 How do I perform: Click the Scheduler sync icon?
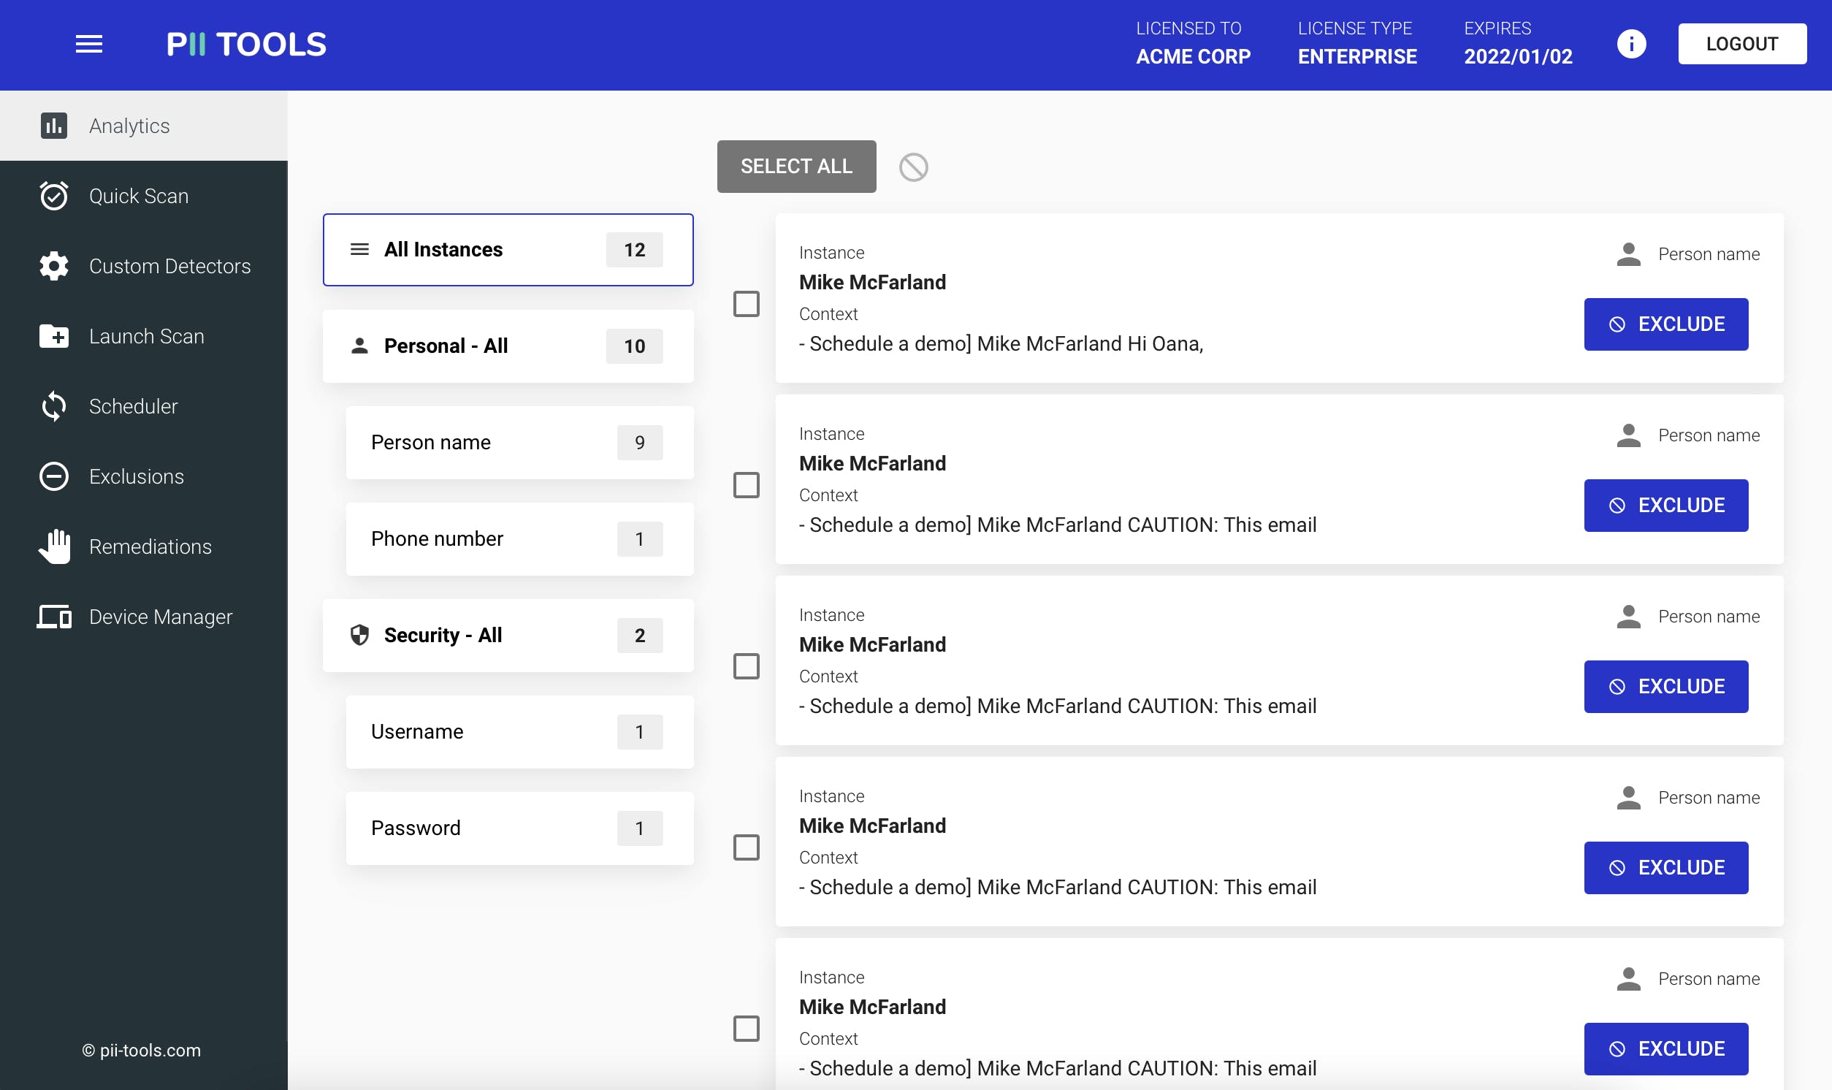click(x=53, y=406)
